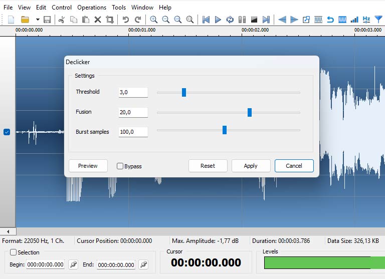Image resolution: width=385 pixels, height=279 pixels.
Task: Open the bar-chart amplify icon
Action: tap(354, 20)
